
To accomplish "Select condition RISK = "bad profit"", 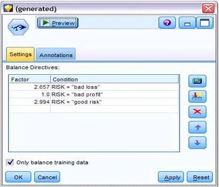I will [x=77, y=94].
